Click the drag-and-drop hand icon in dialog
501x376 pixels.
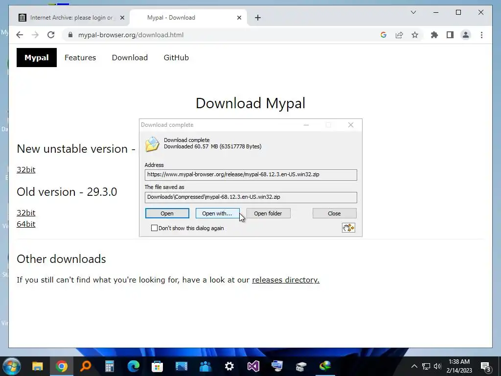[x=348, y=228]
